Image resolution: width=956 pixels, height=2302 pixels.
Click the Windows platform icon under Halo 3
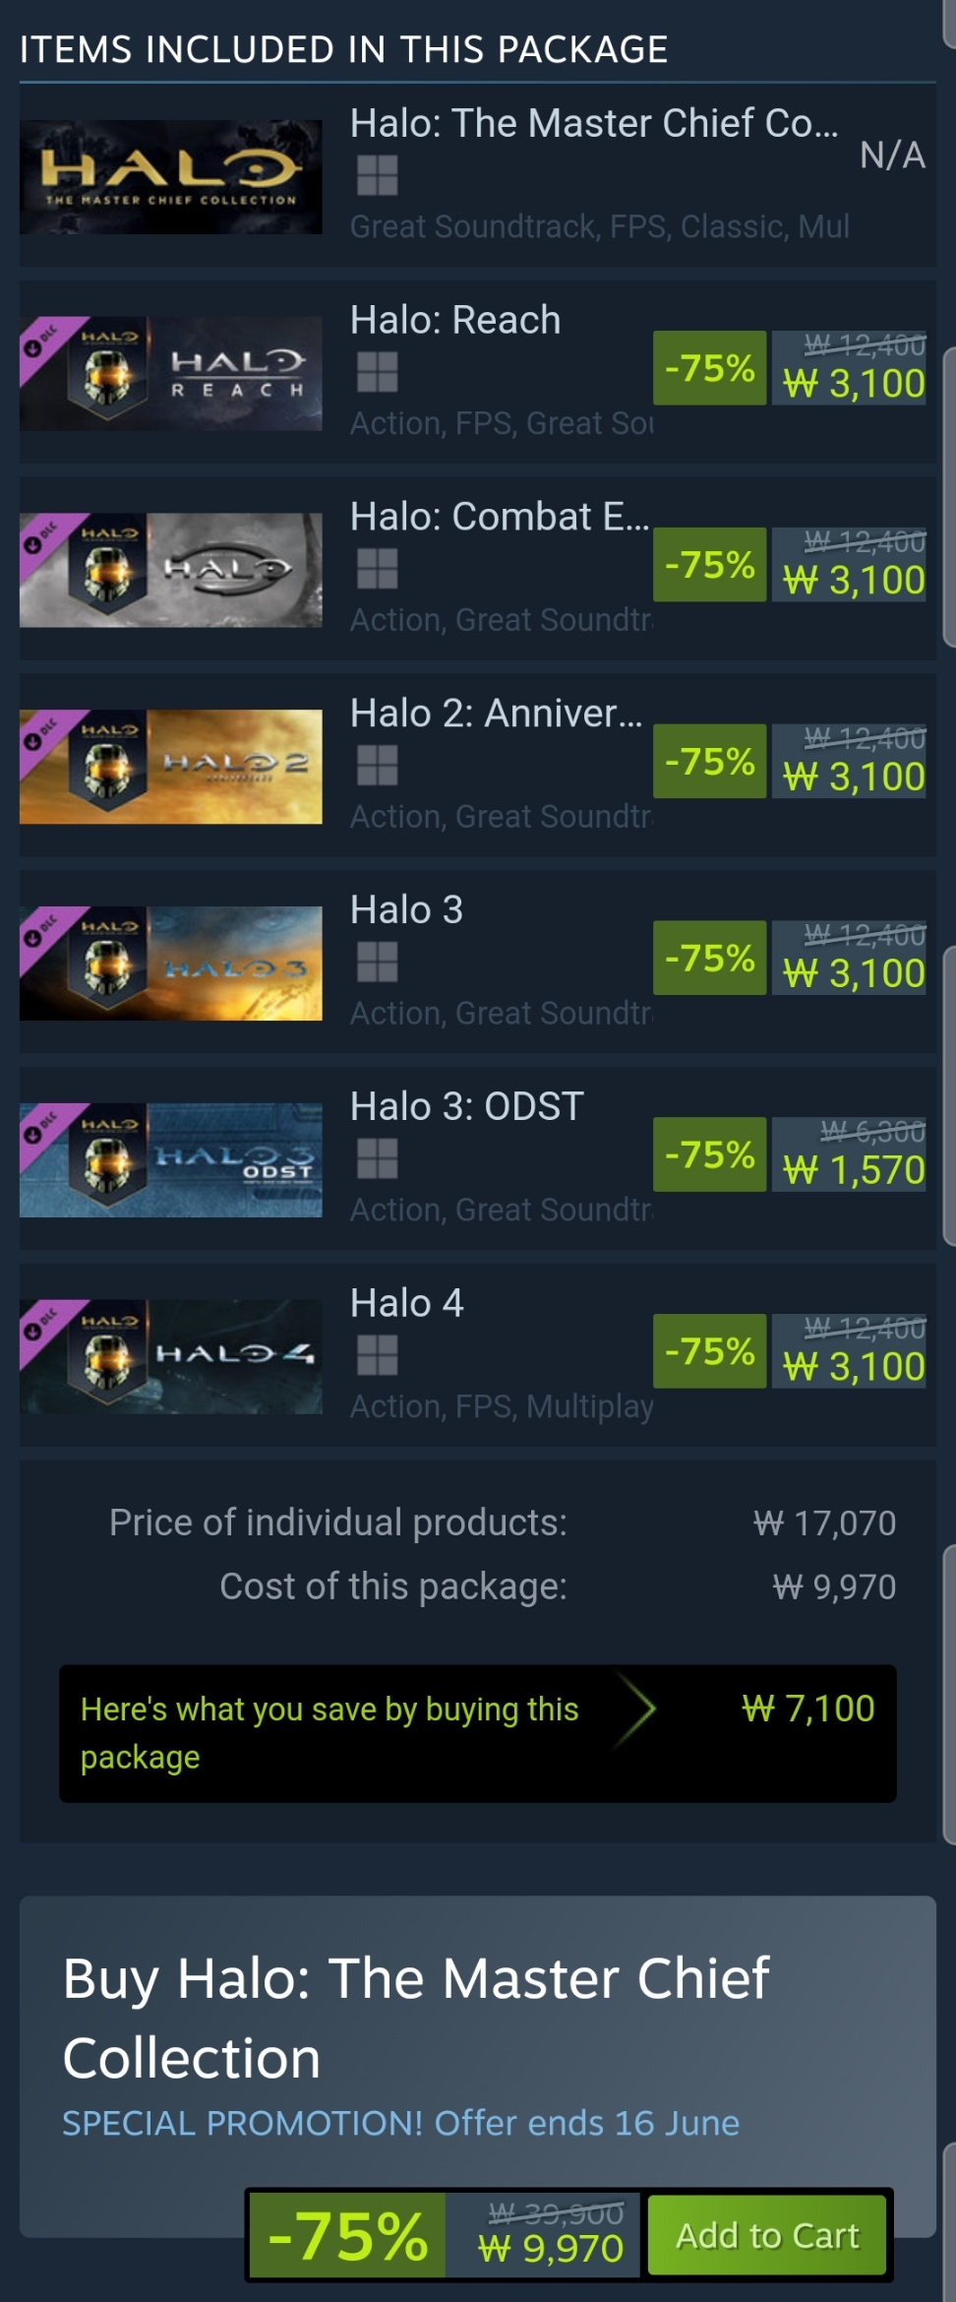point(377,962)
